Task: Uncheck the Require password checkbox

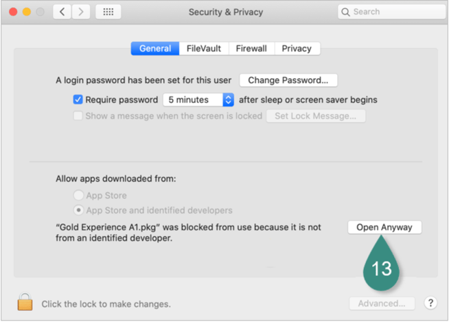Action: click(x=78, y=100)
